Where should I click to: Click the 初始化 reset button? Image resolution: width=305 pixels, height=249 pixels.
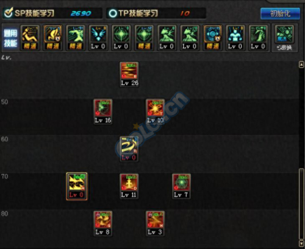[280, 13]
